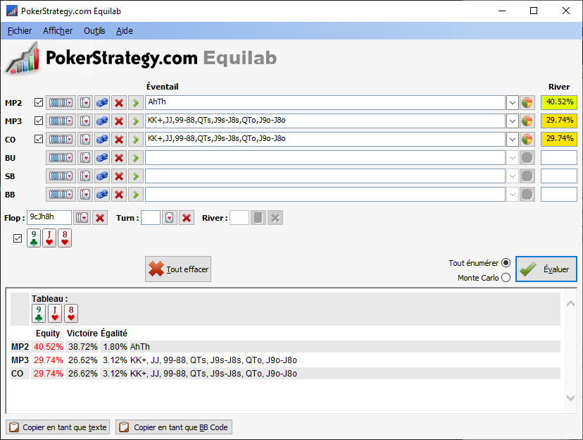Open range selector grid for CO

(x=61, y=139)
